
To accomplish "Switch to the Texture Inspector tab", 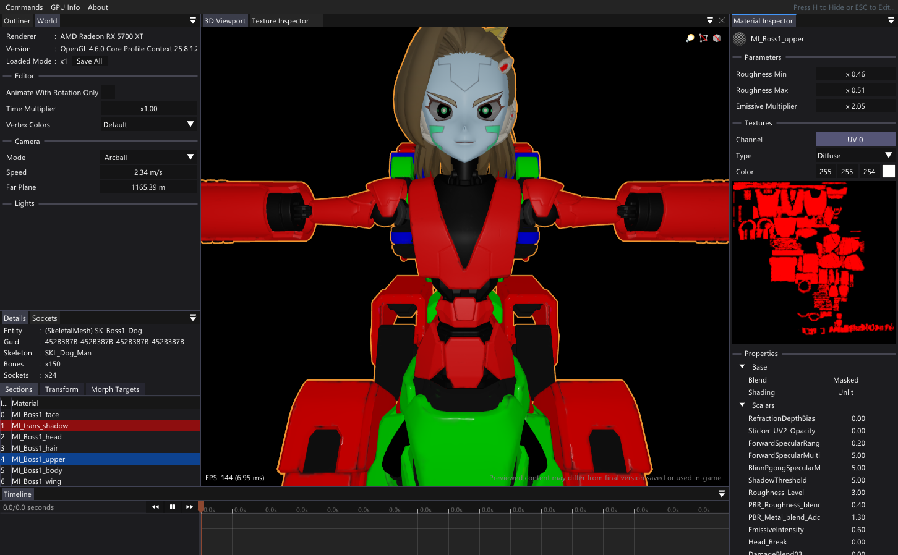I will (280, 21).
